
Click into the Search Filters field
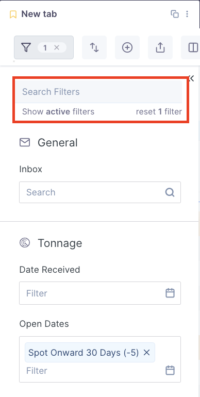coord(98,92)
